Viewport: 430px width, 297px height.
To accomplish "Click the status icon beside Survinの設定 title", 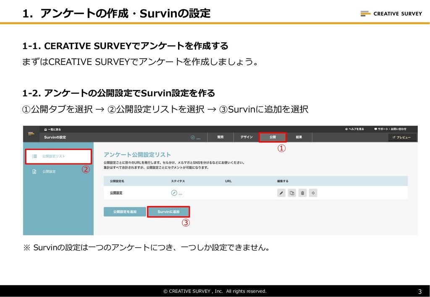I will click(193, 137).
